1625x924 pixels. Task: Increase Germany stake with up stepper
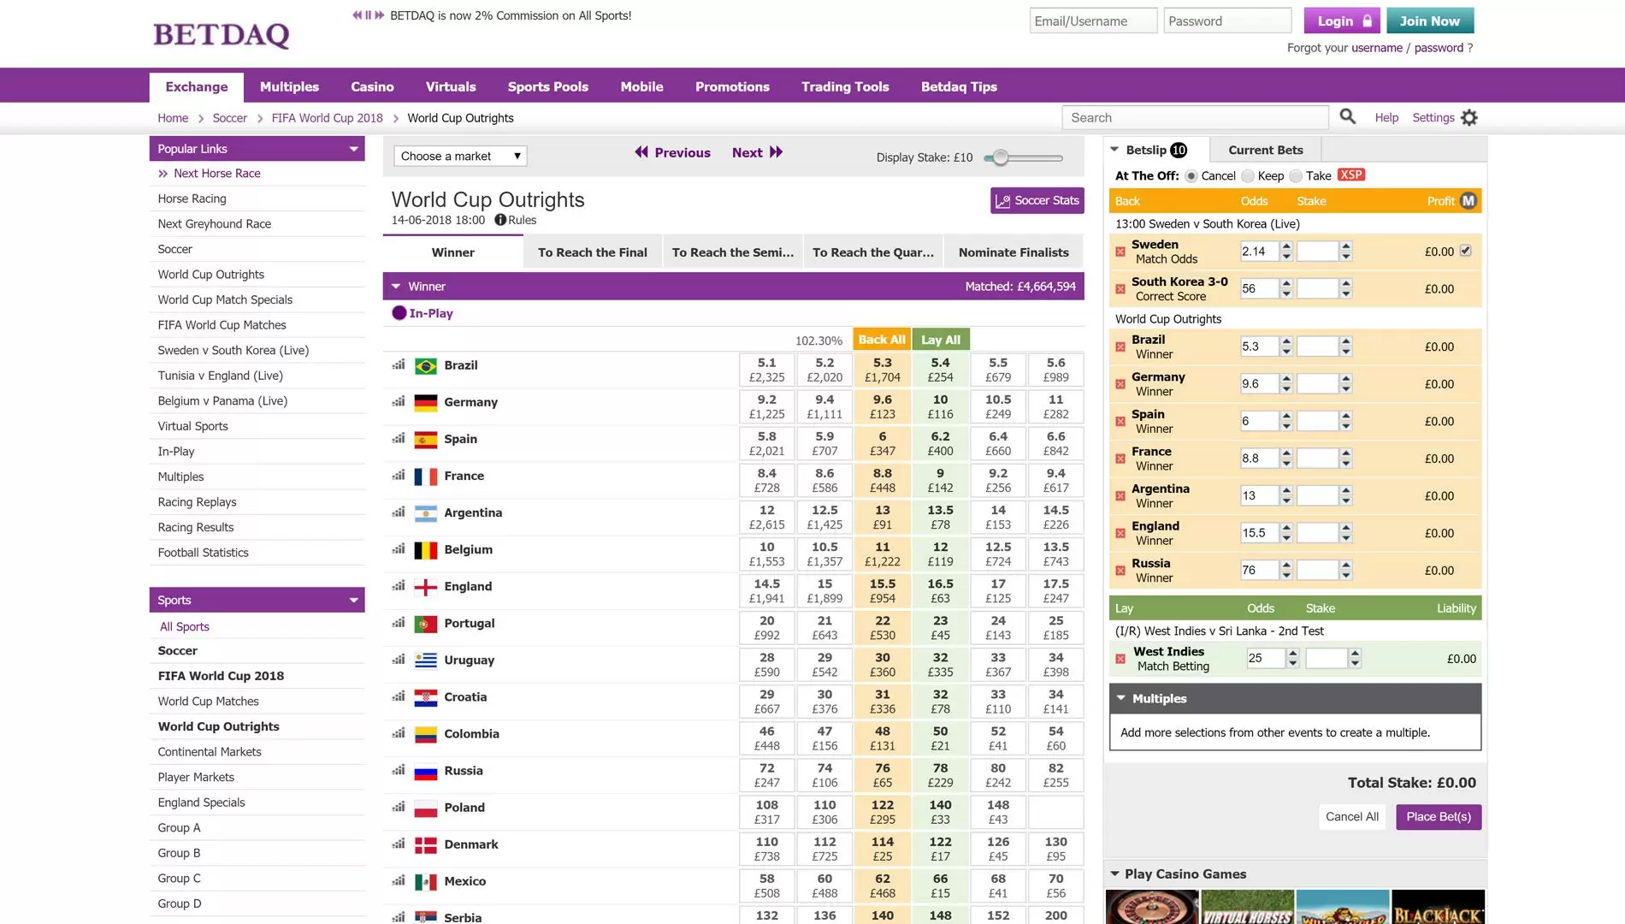[x=1345, y=379]
